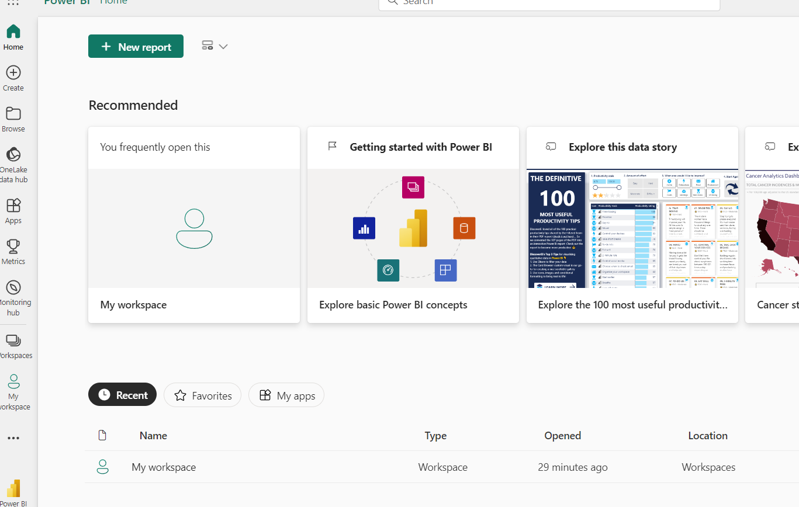Open the Browse folder icon
The image size is (799, 507).
[x=13, y=113]
